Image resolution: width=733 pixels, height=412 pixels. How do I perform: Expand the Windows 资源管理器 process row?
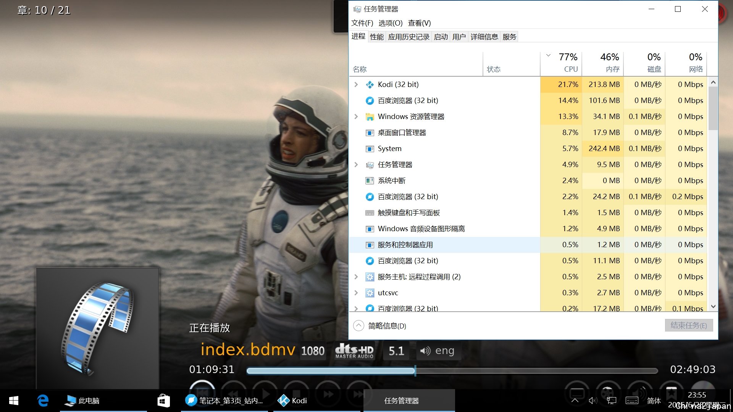356,116
